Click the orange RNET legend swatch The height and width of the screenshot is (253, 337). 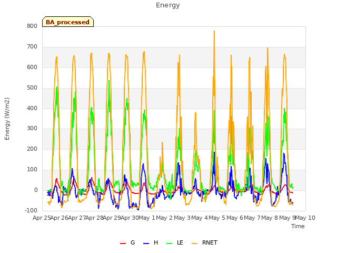click(x=194, y=244)
